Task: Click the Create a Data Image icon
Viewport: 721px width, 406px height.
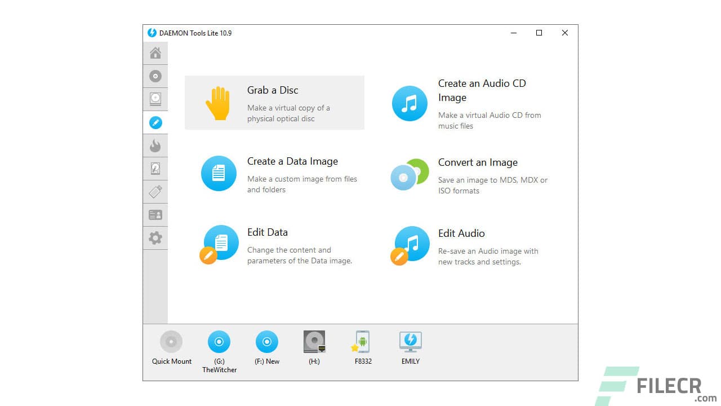Action: [x=219, y=173]
